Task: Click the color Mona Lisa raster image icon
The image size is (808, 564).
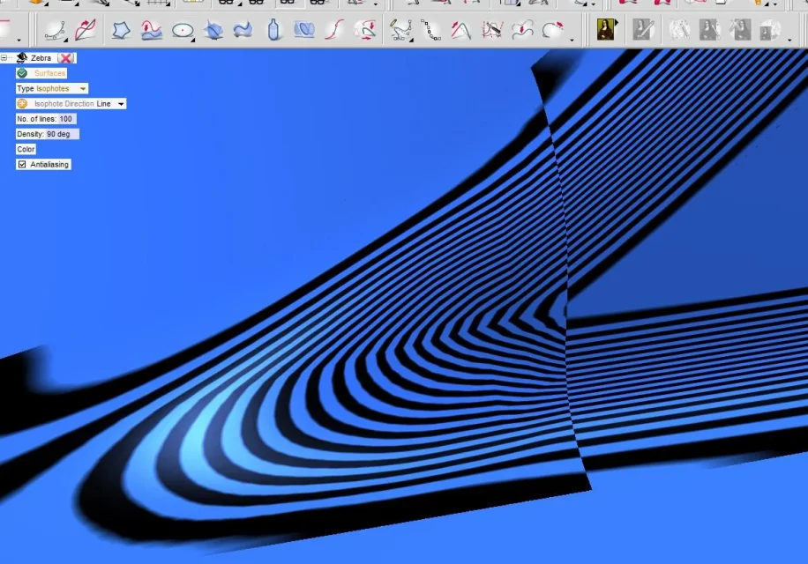Action: pyautogui.click(x=606, y=30)
